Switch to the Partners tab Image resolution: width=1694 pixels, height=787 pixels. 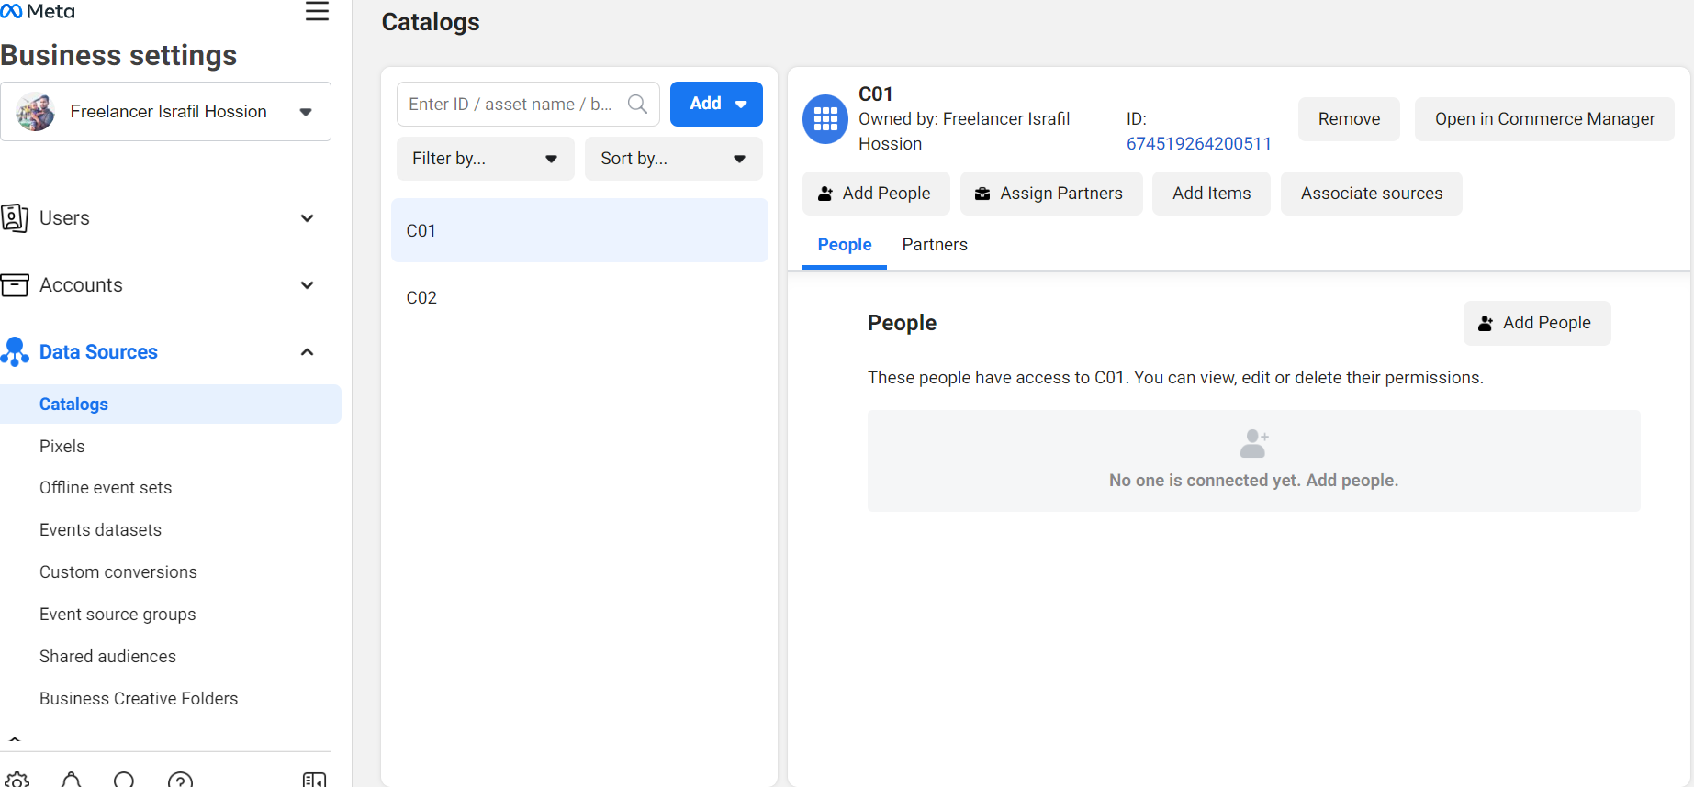tap(935, 245)
